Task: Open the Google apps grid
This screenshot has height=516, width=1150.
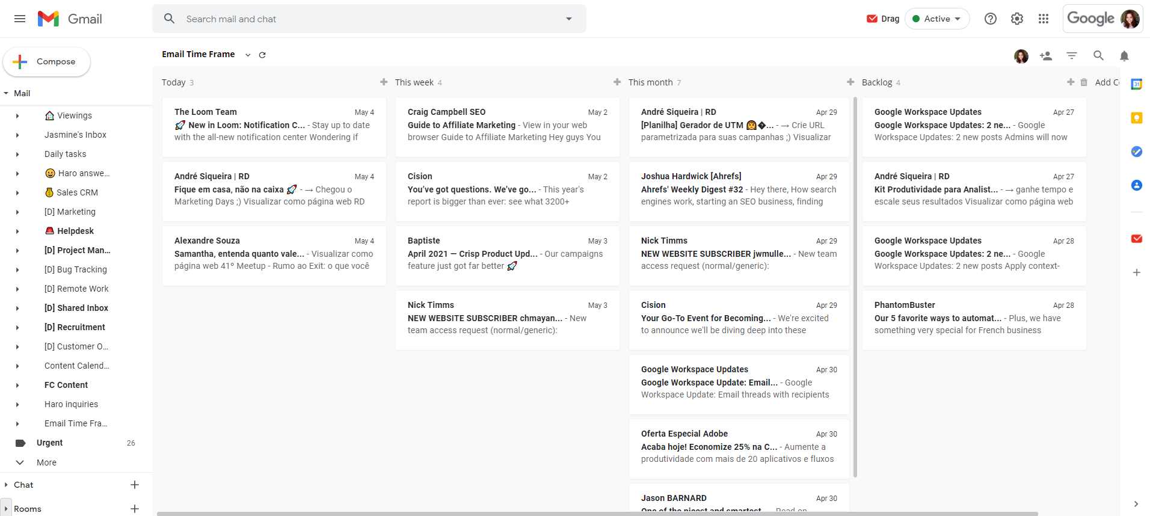Action: tap(1044, 19)
